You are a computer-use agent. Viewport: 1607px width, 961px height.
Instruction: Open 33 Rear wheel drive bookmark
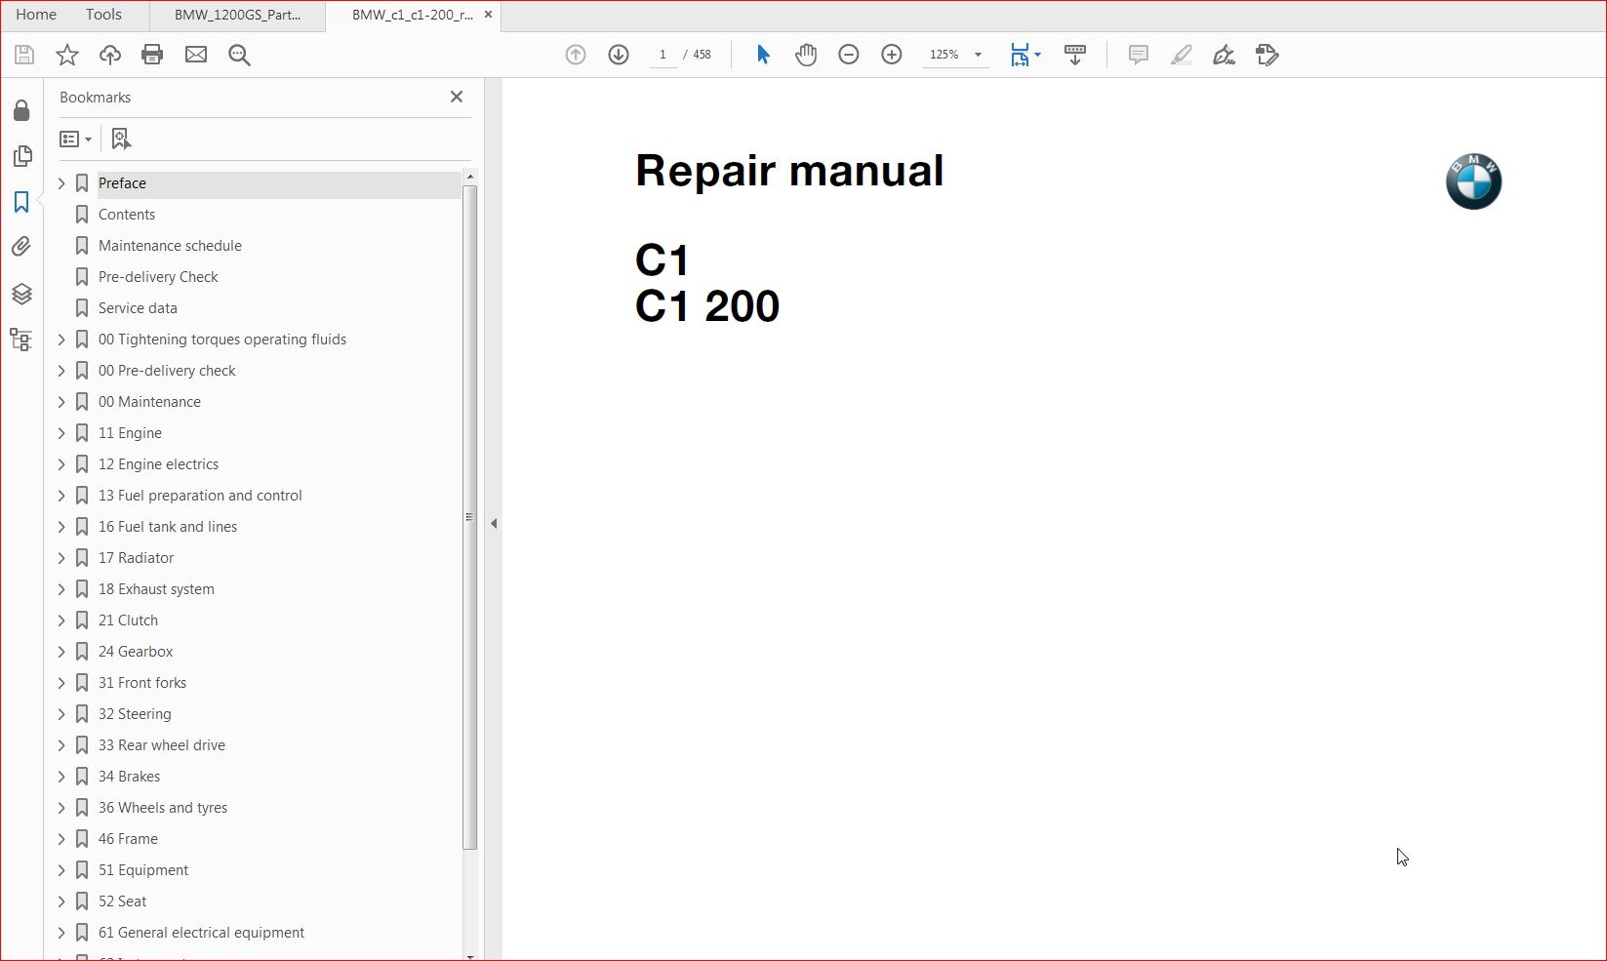[x=162, y=745]
